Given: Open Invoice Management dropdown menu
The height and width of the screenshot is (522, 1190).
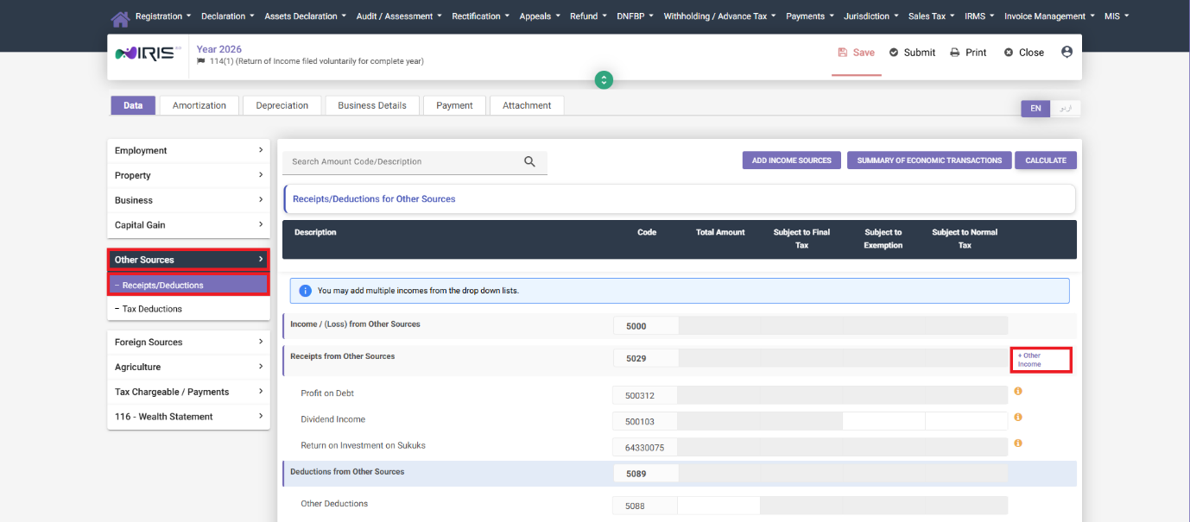Looking at the screenshot, I should (1050, 16).
